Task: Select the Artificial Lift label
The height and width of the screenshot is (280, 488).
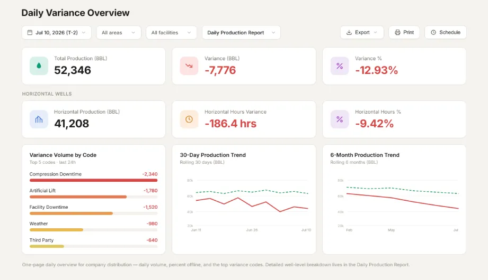Action: coord(42,191)
